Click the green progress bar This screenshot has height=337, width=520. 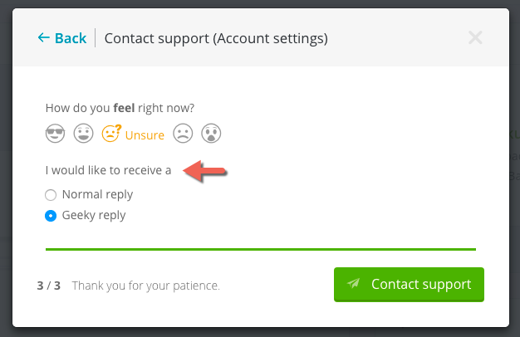coord(260,248)
